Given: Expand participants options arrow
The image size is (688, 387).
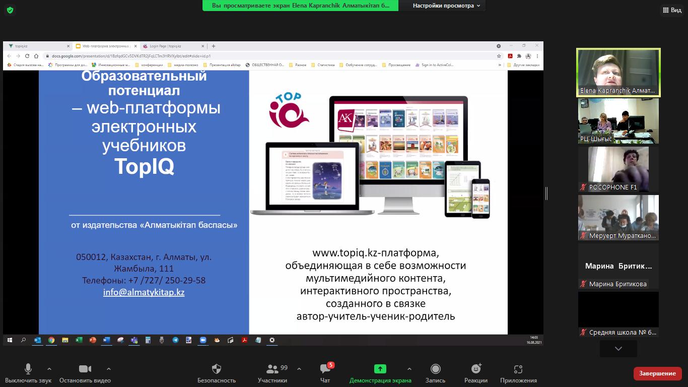Looking at the screenshot, I should point(299,369).
